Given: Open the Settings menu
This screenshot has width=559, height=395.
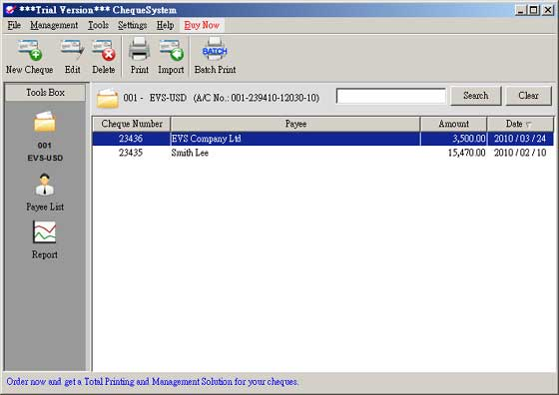Looking at the screenshot, I should tap(132, 25).
